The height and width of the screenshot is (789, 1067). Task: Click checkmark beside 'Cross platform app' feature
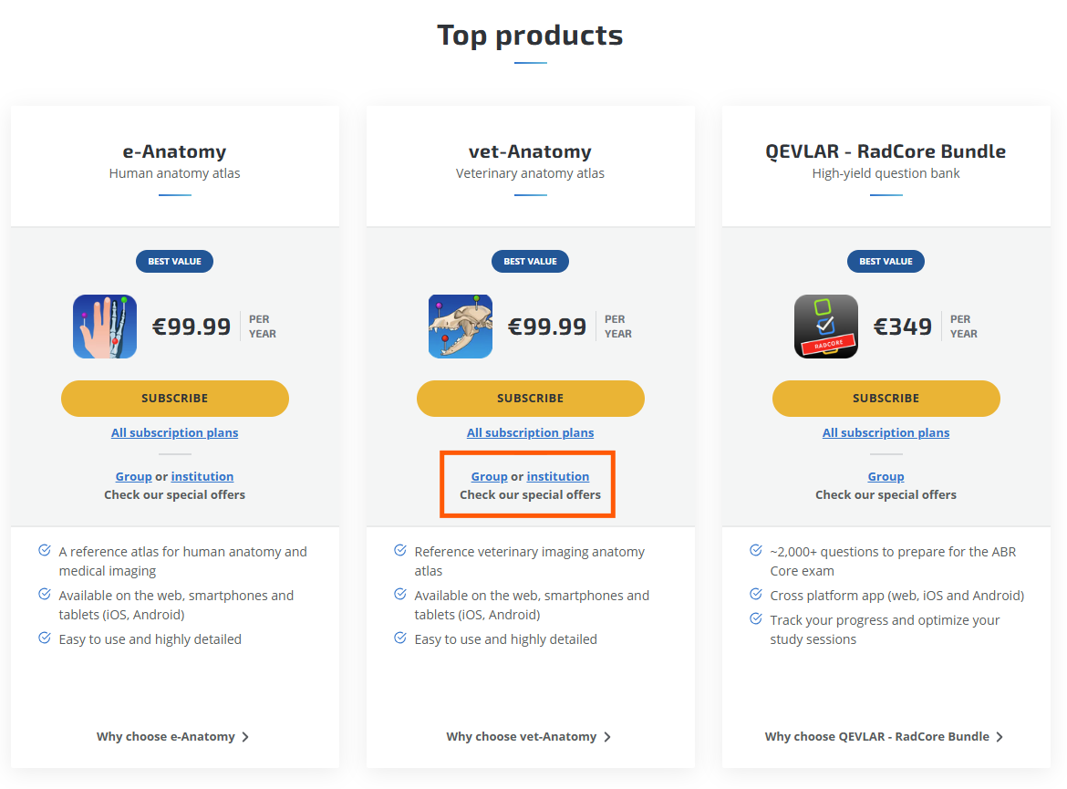click(x=755, y=594)
